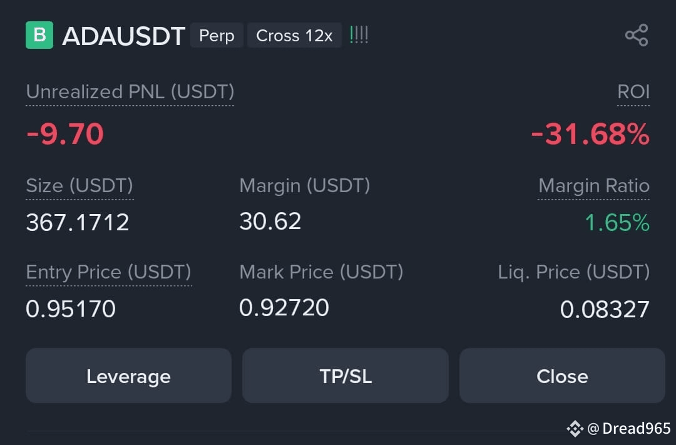
Task: Tap the ADL risk indicator bars
Action: point(359,34)
